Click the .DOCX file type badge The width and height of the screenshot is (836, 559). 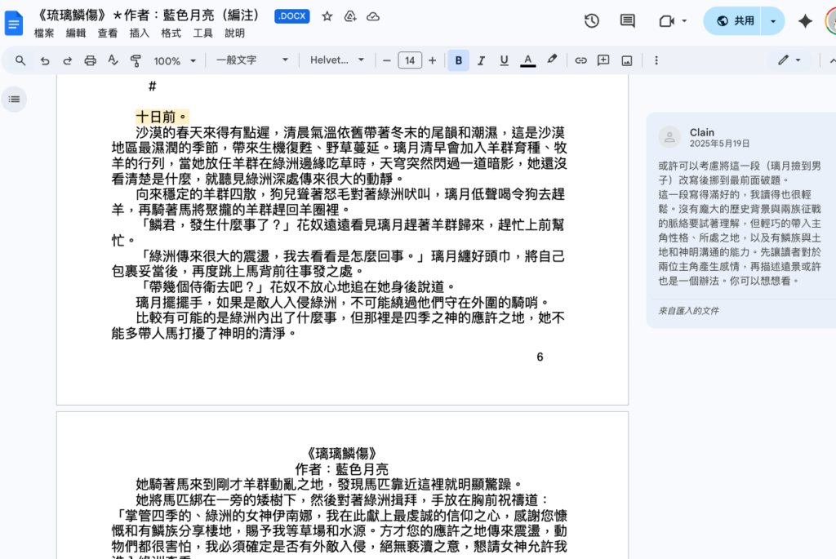click(292, 16)
